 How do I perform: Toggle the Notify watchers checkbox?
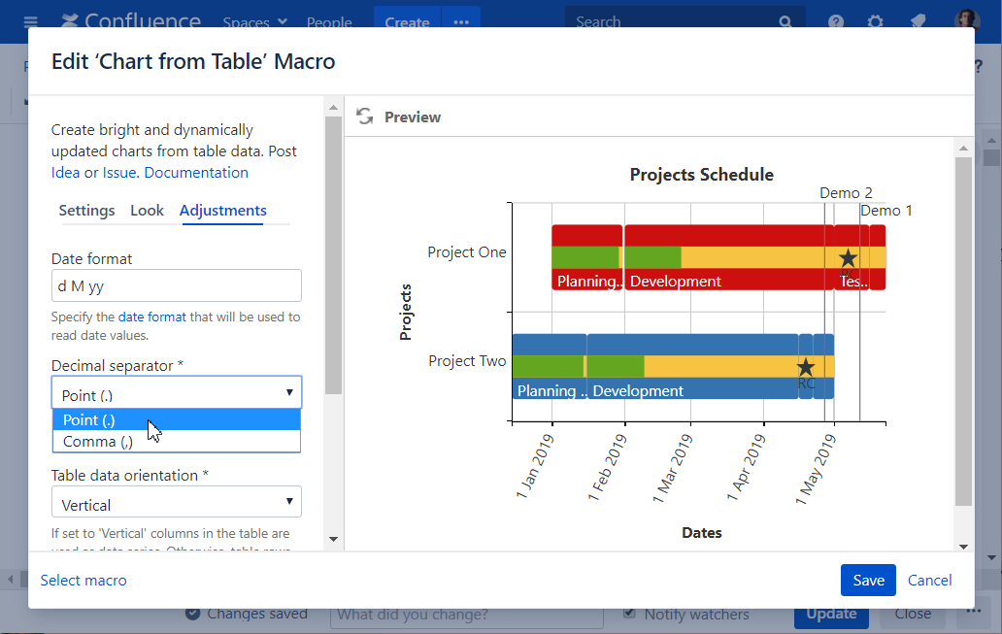(630, 614)
